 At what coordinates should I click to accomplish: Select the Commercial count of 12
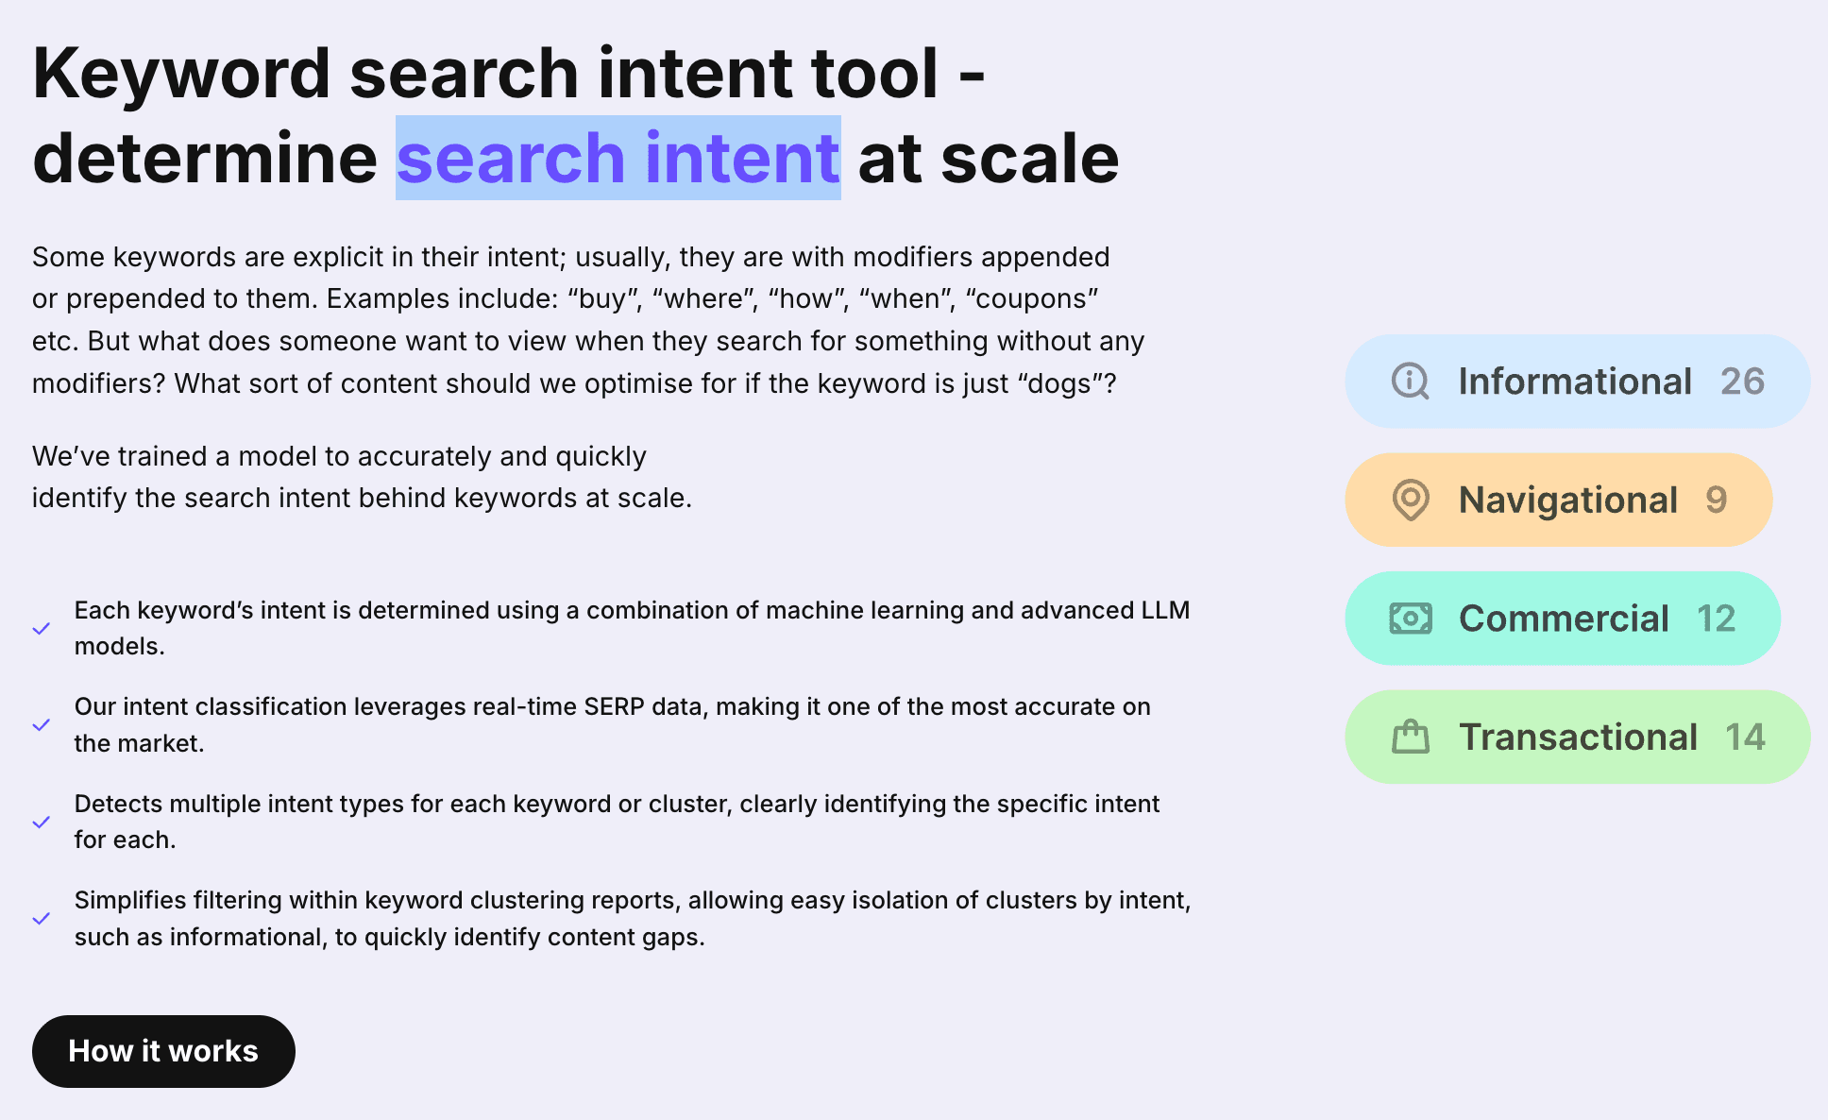point(1718,619)
